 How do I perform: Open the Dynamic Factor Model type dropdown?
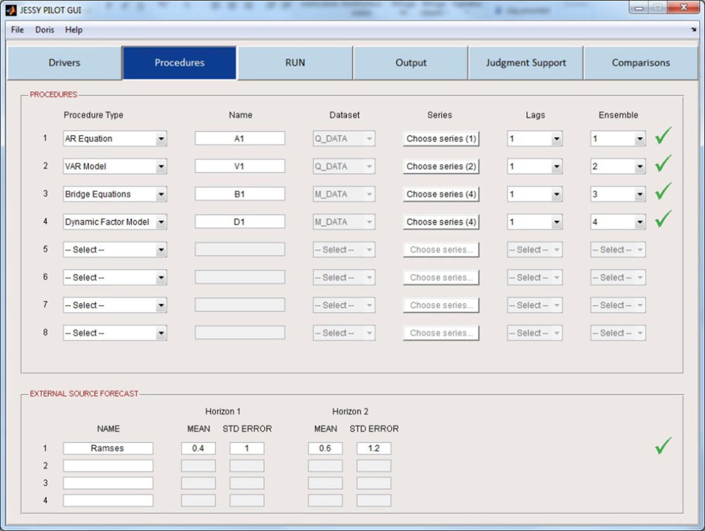[115, 222]
